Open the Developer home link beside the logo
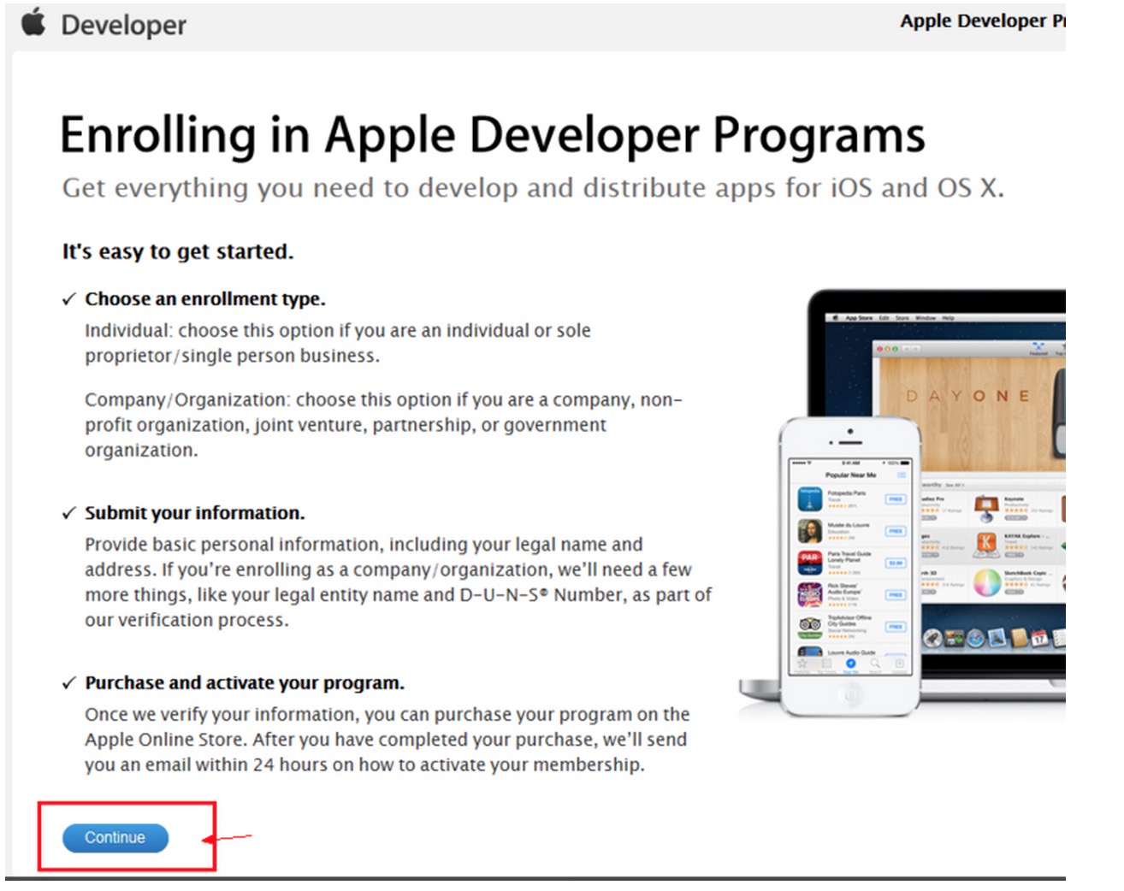The image size is (1124, 891). pyautogui.click(x=123, y=25)
